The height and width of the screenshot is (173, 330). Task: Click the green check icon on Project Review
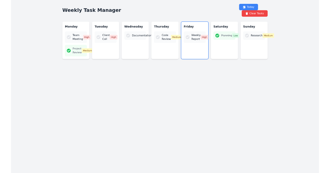[x=68, y=50]
